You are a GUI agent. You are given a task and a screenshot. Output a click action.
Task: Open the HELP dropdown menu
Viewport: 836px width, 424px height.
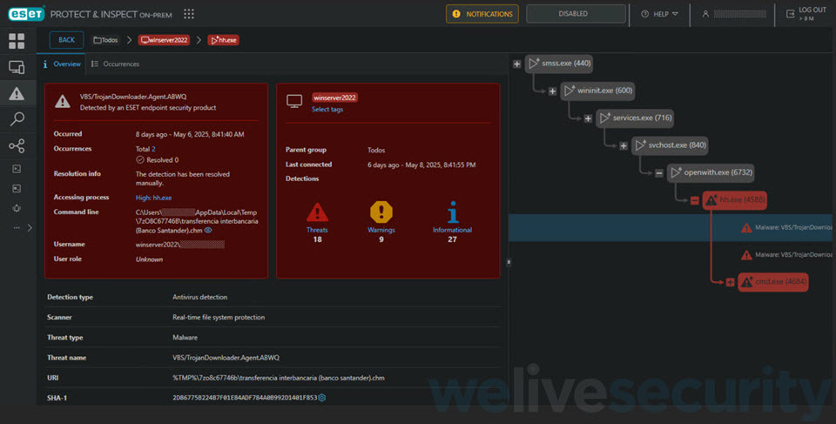[659, 14]
